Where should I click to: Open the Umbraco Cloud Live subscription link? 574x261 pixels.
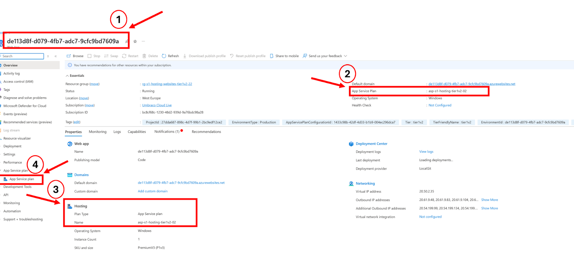[157, 105]
